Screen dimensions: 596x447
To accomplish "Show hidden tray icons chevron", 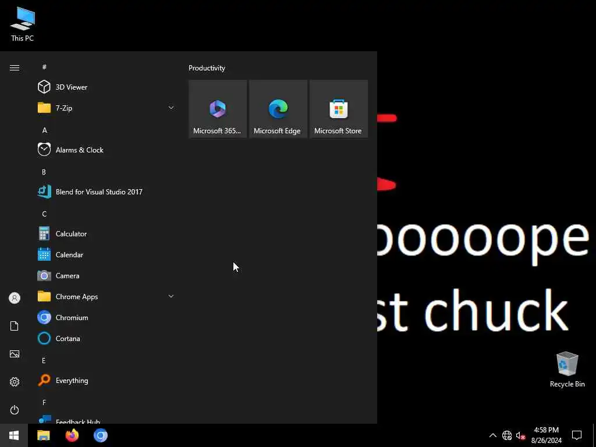I will point(492,435).
